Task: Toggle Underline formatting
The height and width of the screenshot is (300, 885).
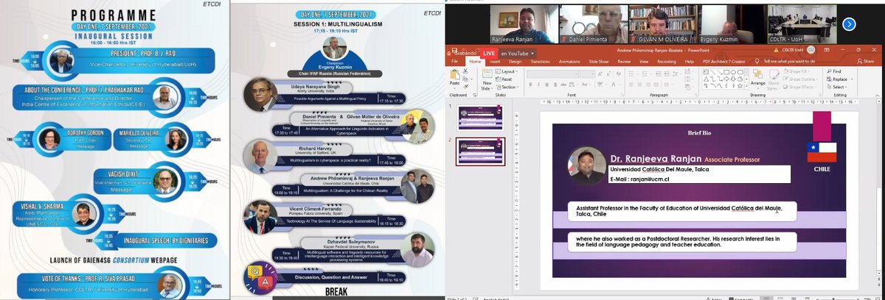Action: [x=546, y=85]
